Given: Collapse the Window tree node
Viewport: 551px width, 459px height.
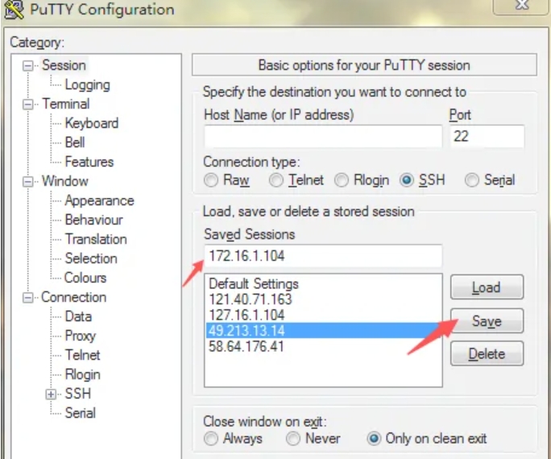Looking at the screenshot, I should [x=27, y=181].
